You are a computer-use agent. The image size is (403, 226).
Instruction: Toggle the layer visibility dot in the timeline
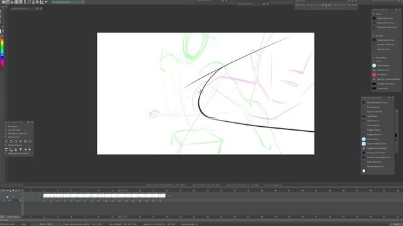click(8, 196)
